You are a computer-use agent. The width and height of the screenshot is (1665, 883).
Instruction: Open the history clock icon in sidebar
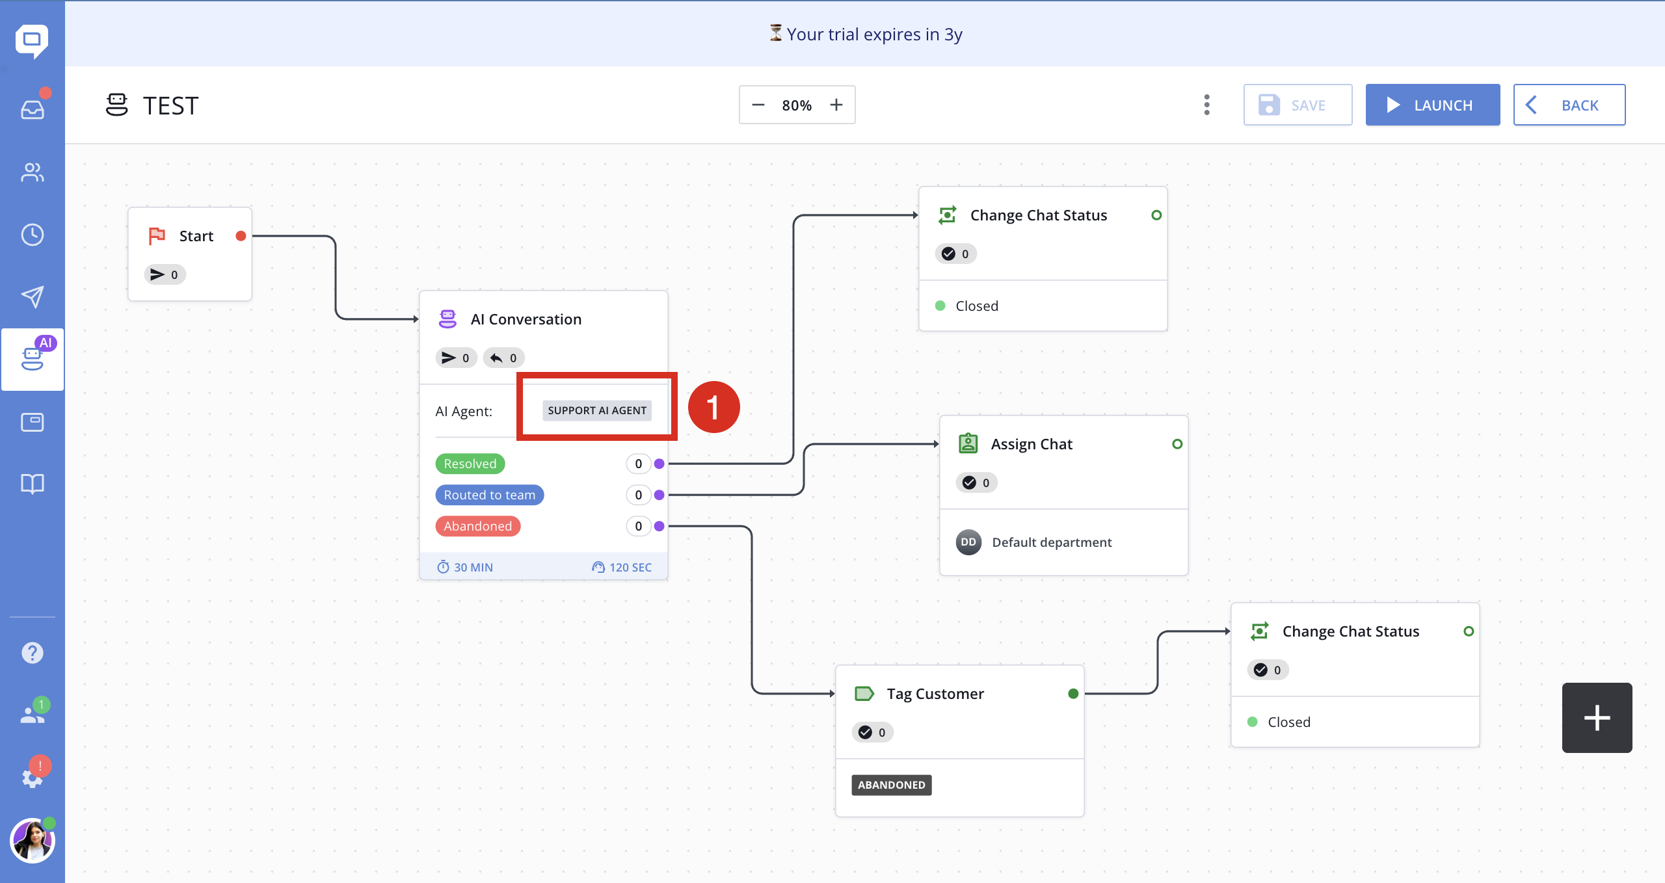coord(33,235)
